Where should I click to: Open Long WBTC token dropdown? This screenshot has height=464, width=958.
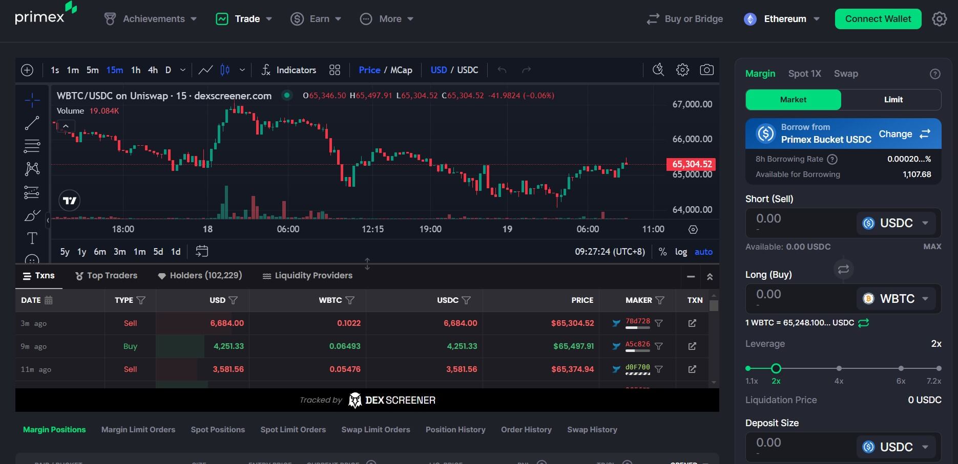point(896,299)
